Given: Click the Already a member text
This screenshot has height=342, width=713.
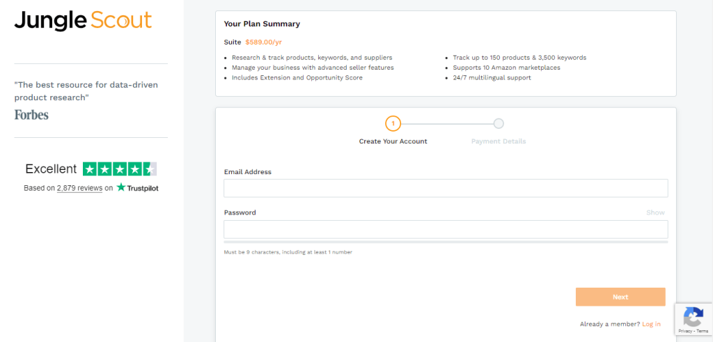Looking at the screenshot, I should [609, 325].
